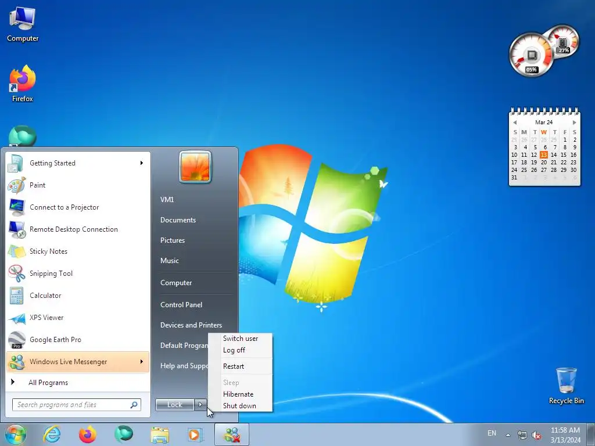This screenshot has height=446, width=595.
Task: Click the muted volume tray icon
Action: click(x=536, y=435)
